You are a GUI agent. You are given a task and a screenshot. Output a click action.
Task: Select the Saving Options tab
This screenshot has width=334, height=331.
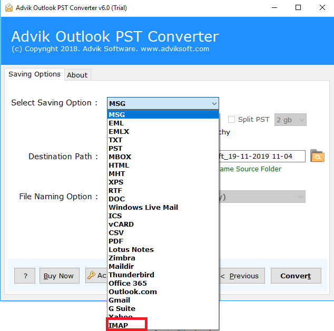35,74
